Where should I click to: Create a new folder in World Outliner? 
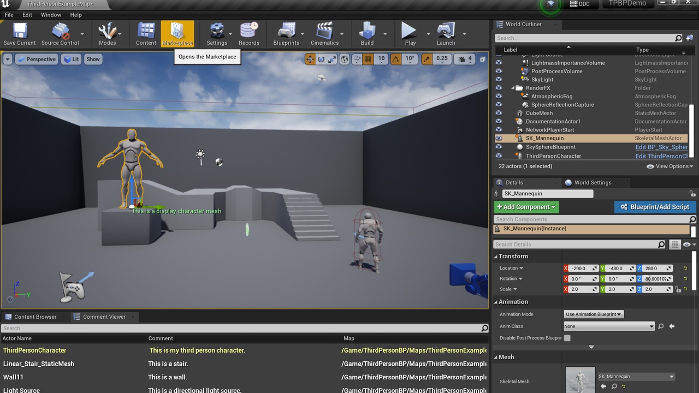click(x=689, y=38)
